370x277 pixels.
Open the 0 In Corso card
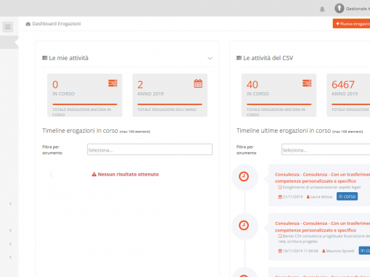[x=85, y=95]
